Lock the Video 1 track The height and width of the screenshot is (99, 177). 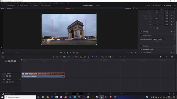point(4,76)
